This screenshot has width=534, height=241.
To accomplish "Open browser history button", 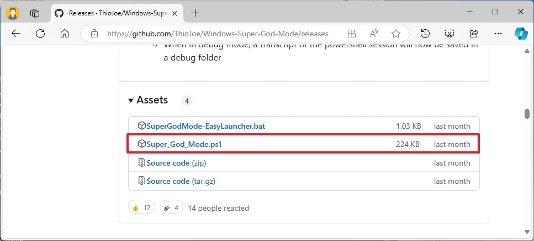I will 425,33.
